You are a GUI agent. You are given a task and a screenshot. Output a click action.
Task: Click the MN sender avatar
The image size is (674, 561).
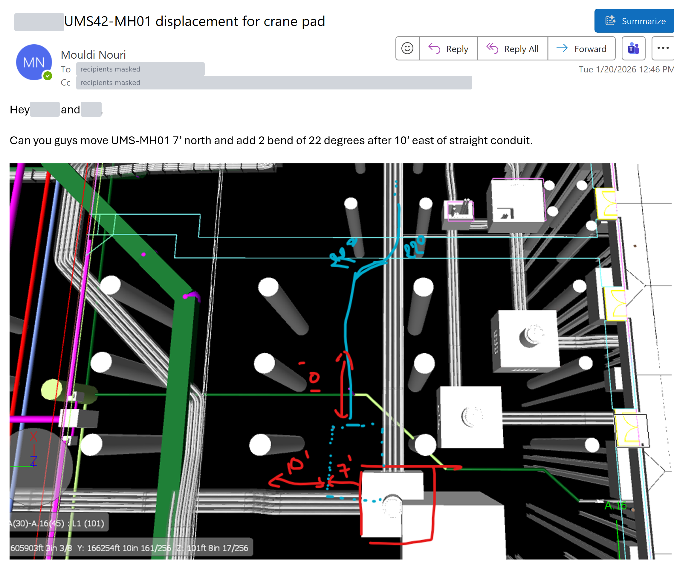[34, 62]
